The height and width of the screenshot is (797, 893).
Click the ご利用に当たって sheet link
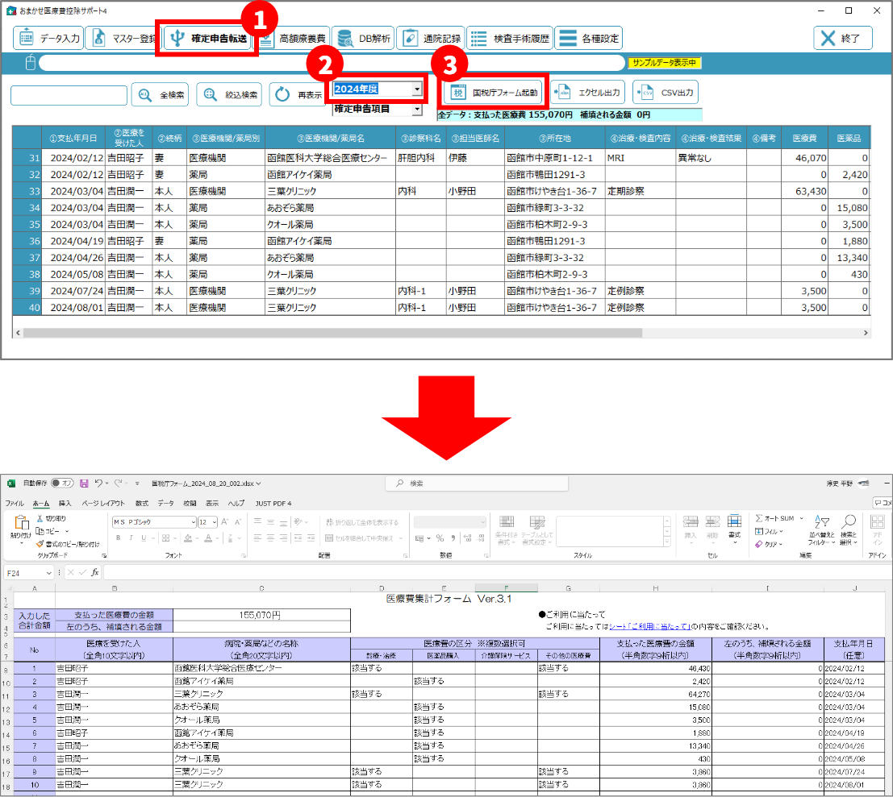(x=653, y=626)
